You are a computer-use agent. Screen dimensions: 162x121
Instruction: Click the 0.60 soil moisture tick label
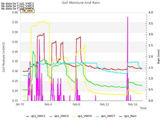point(15,12)
